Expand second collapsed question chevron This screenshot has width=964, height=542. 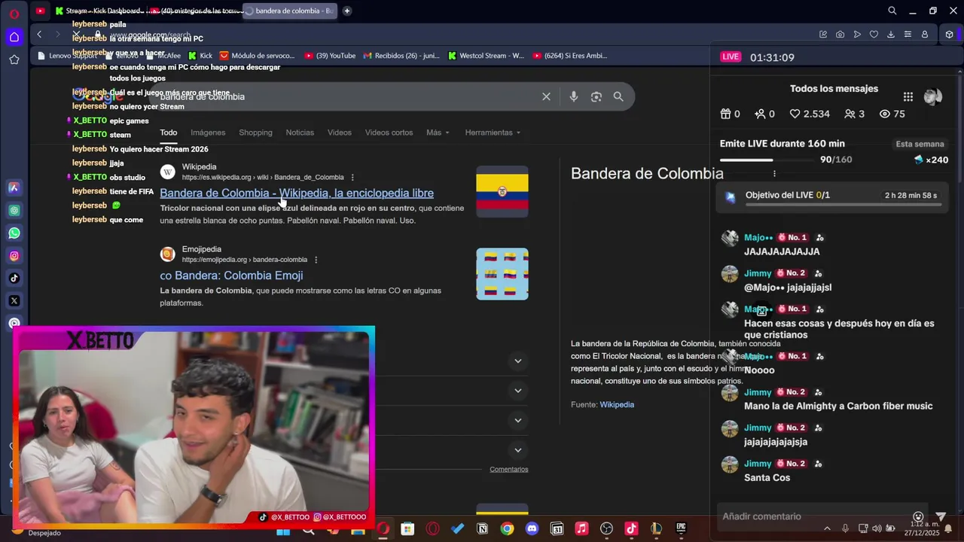[x=517, y=391]
